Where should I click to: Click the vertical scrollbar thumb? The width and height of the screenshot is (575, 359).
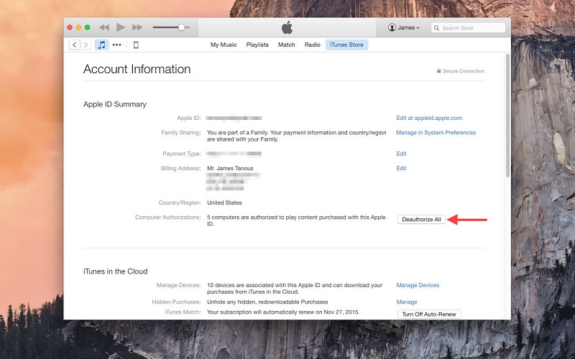pyautogui.click(x=507, y=116)
